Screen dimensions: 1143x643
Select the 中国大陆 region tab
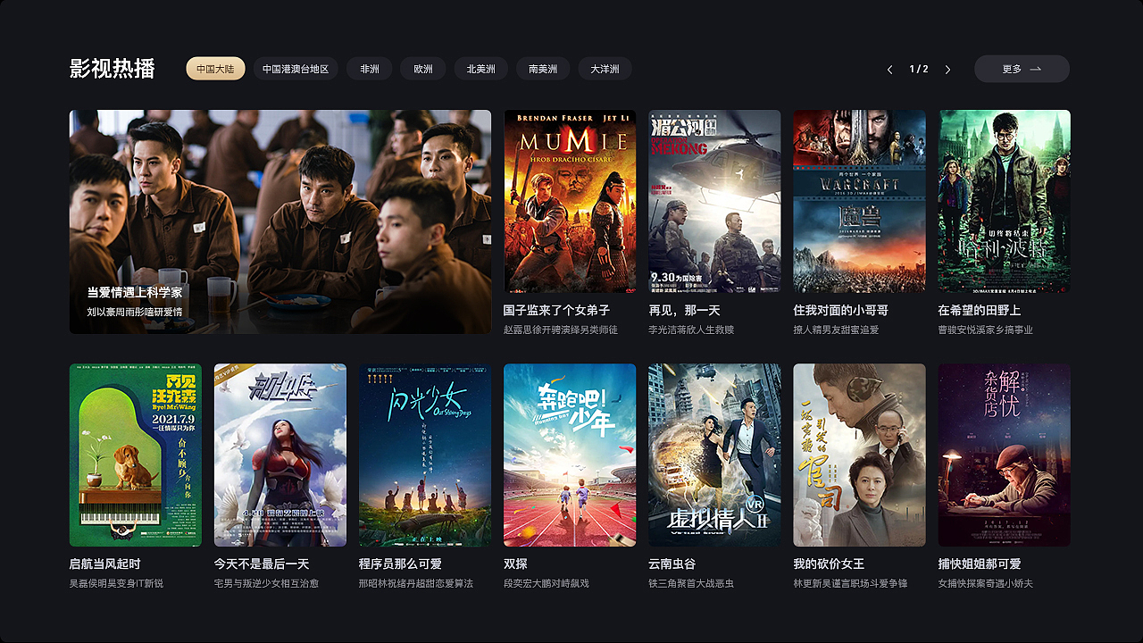click(215, 69)
